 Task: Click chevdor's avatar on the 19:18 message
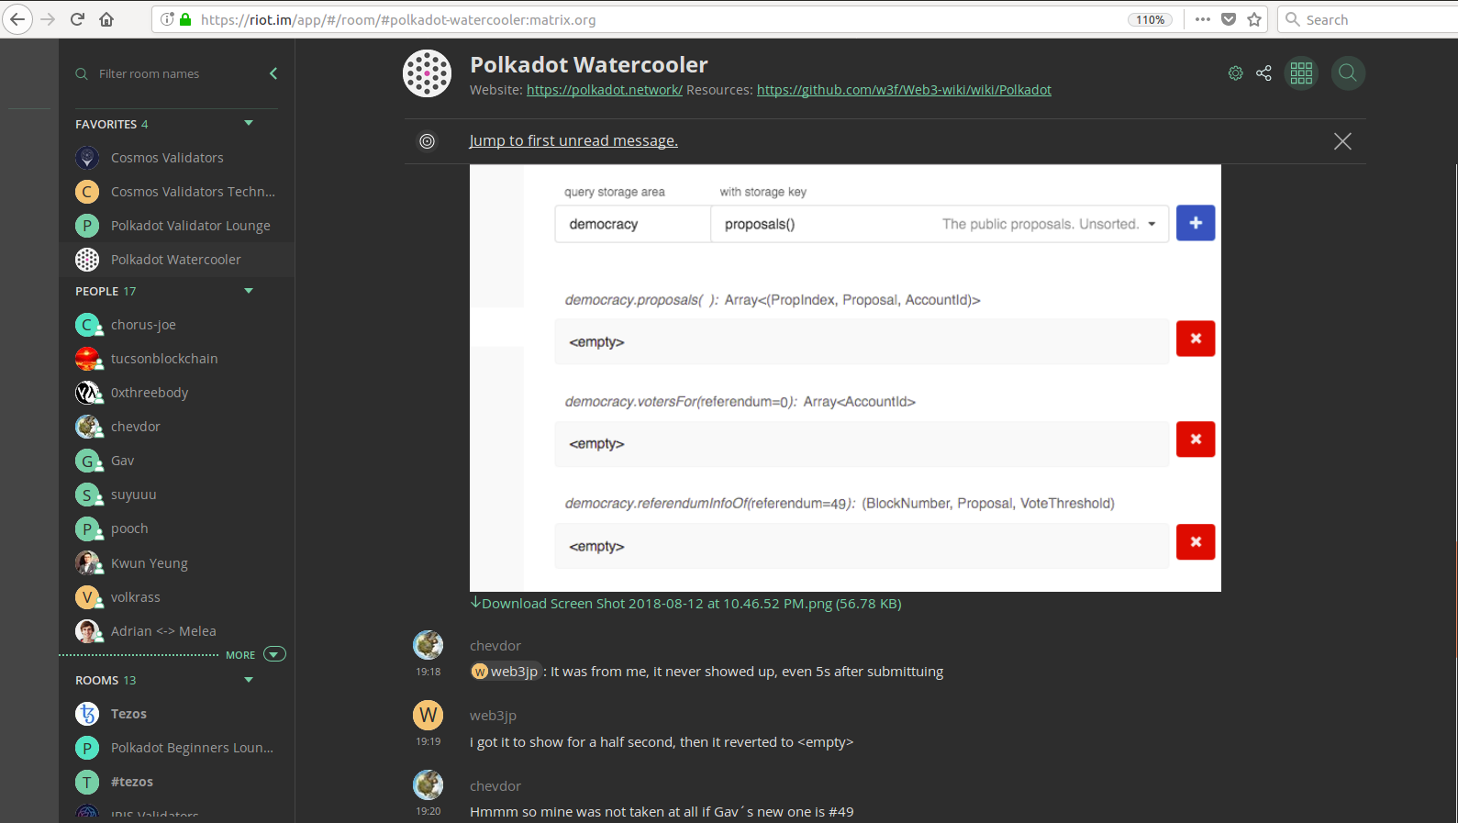428,645
